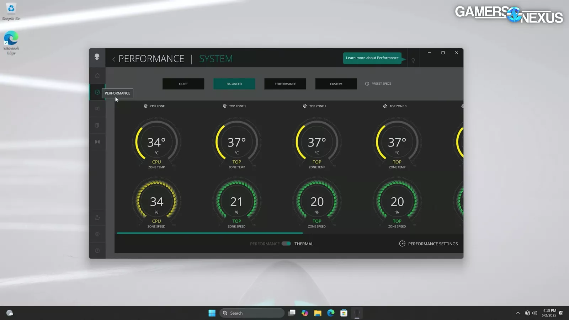The height and width of the screenshot is (320, 569).
Task: Open Performance Settings
Action: 429,244
